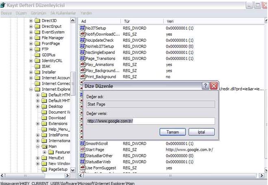Expand the Desktop subkey node

[37, 106]
